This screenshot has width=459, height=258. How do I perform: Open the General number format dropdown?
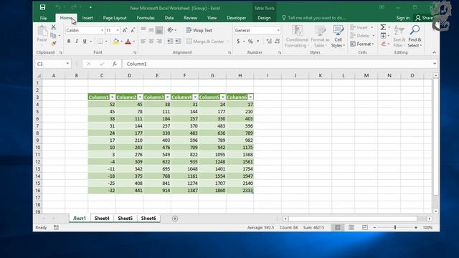278,30
